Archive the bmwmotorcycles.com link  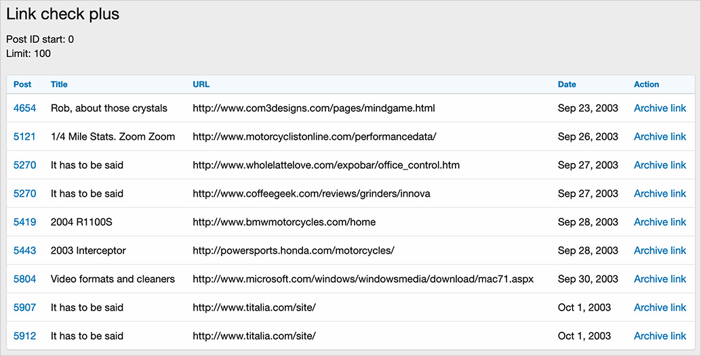point(660,222)
